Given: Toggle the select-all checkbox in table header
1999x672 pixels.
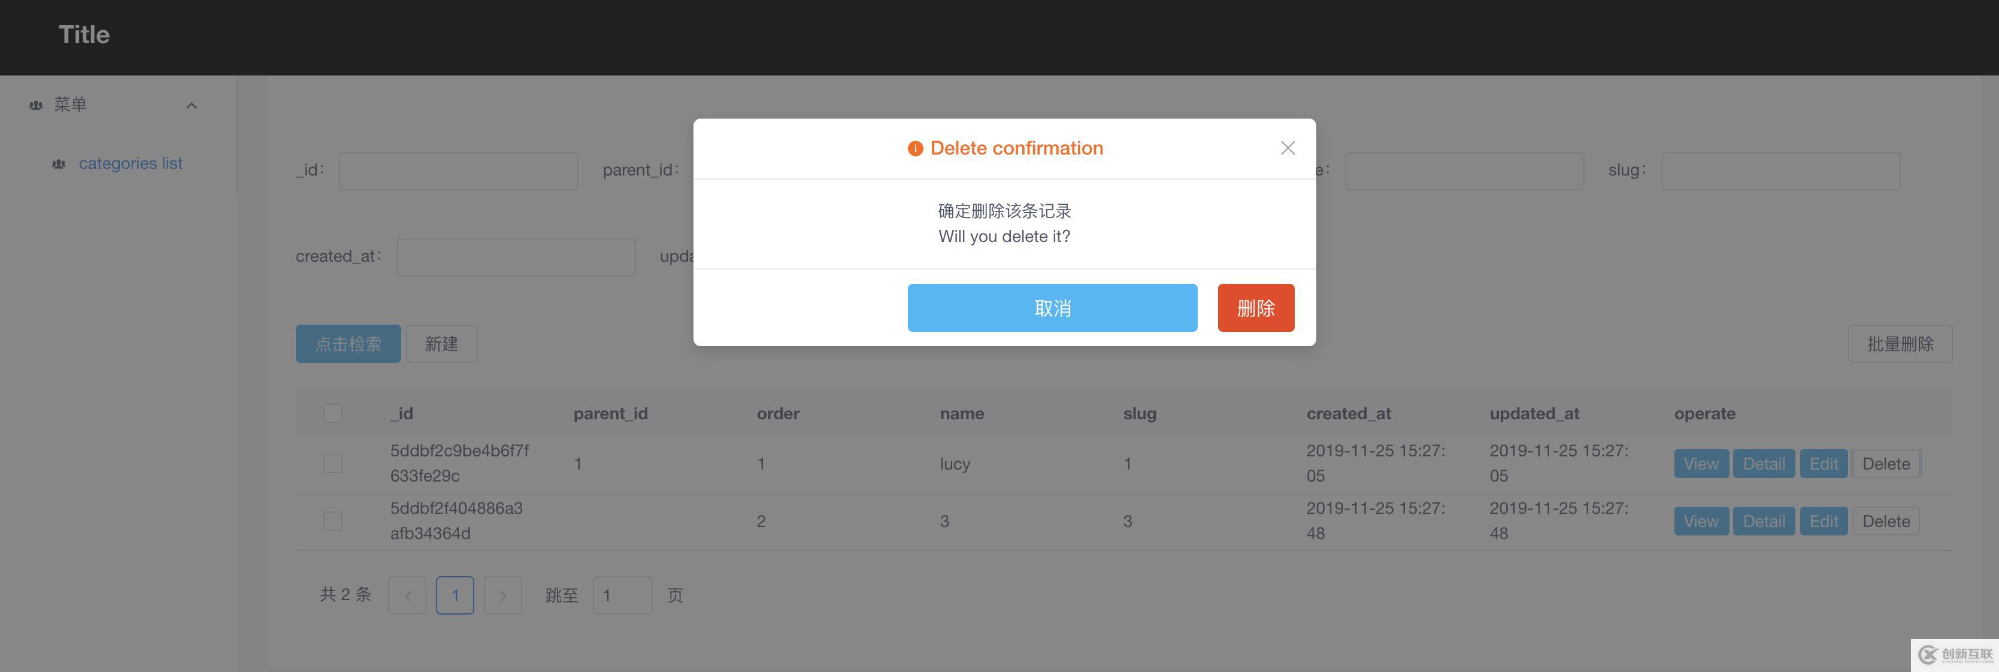Looking at the screenshot, I should pos(333,414).
